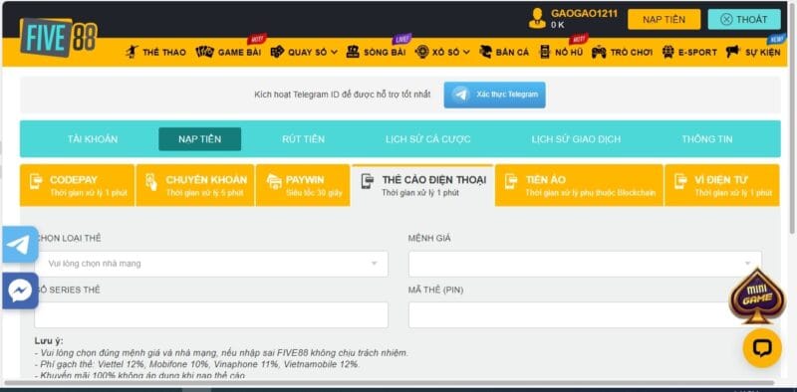Click the 'Phí gạch thẻ: Viettel 12%' note line

pyautogui.click(x=197, y=364)
